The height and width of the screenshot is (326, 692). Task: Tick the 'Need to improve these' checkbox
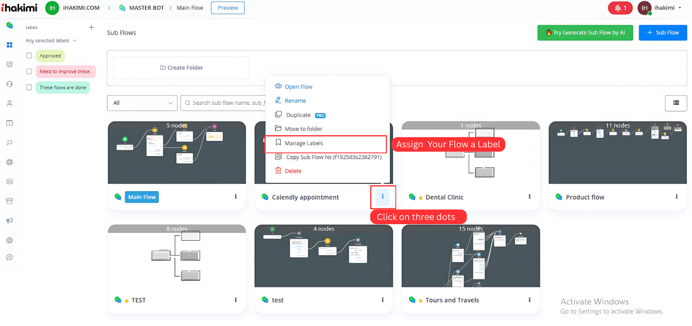(29, 71)
